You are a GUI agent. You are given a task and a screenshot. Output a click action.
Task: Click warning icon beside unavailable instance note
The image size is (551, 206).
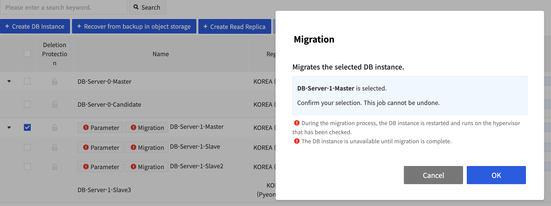(x=297, y=141)
